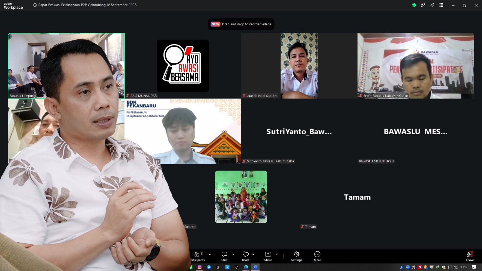This screenshot has width=482, height=271.
Task: Open the AI Companion sparkle icon
Action: [432, 5]
